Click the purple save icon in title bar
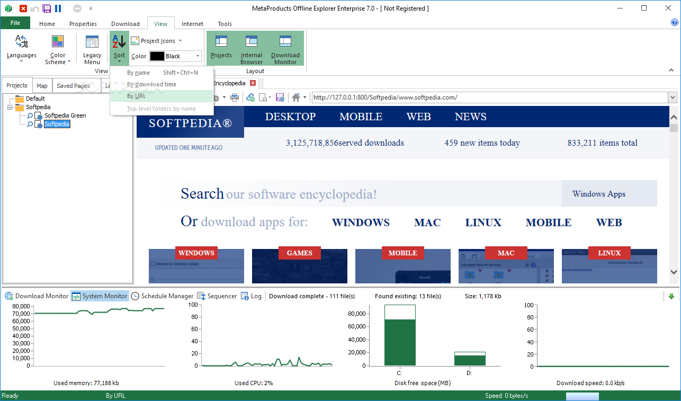This screenshot has width=681, height=401. 47,8
